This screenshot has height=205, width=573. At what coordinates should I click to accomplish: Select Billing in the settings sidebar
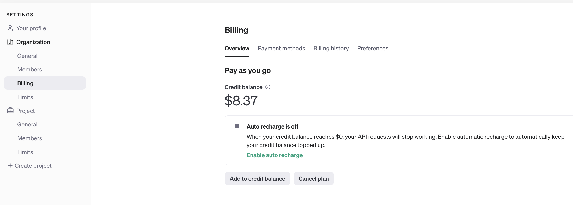[x=25, y=83]
